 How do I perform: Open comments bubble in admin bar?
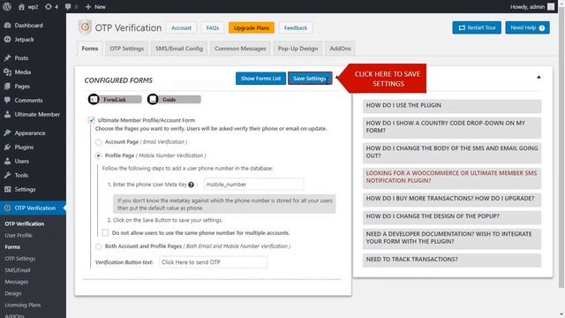tap(68, 7)
